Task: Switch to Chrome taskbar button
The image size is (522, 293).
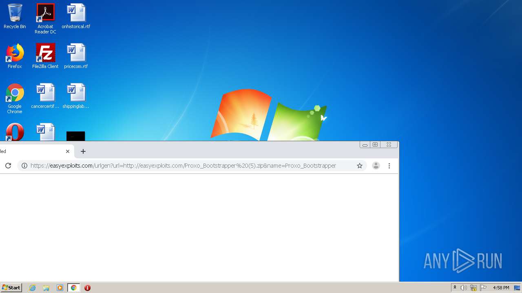Action: [x=74, y=288]
